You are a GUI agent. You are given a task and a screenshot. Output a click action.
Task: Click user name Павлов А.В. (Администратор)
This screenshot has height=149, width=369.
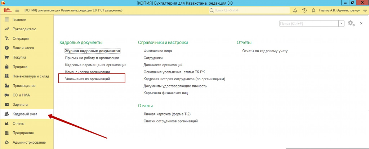tap(339, 10)
